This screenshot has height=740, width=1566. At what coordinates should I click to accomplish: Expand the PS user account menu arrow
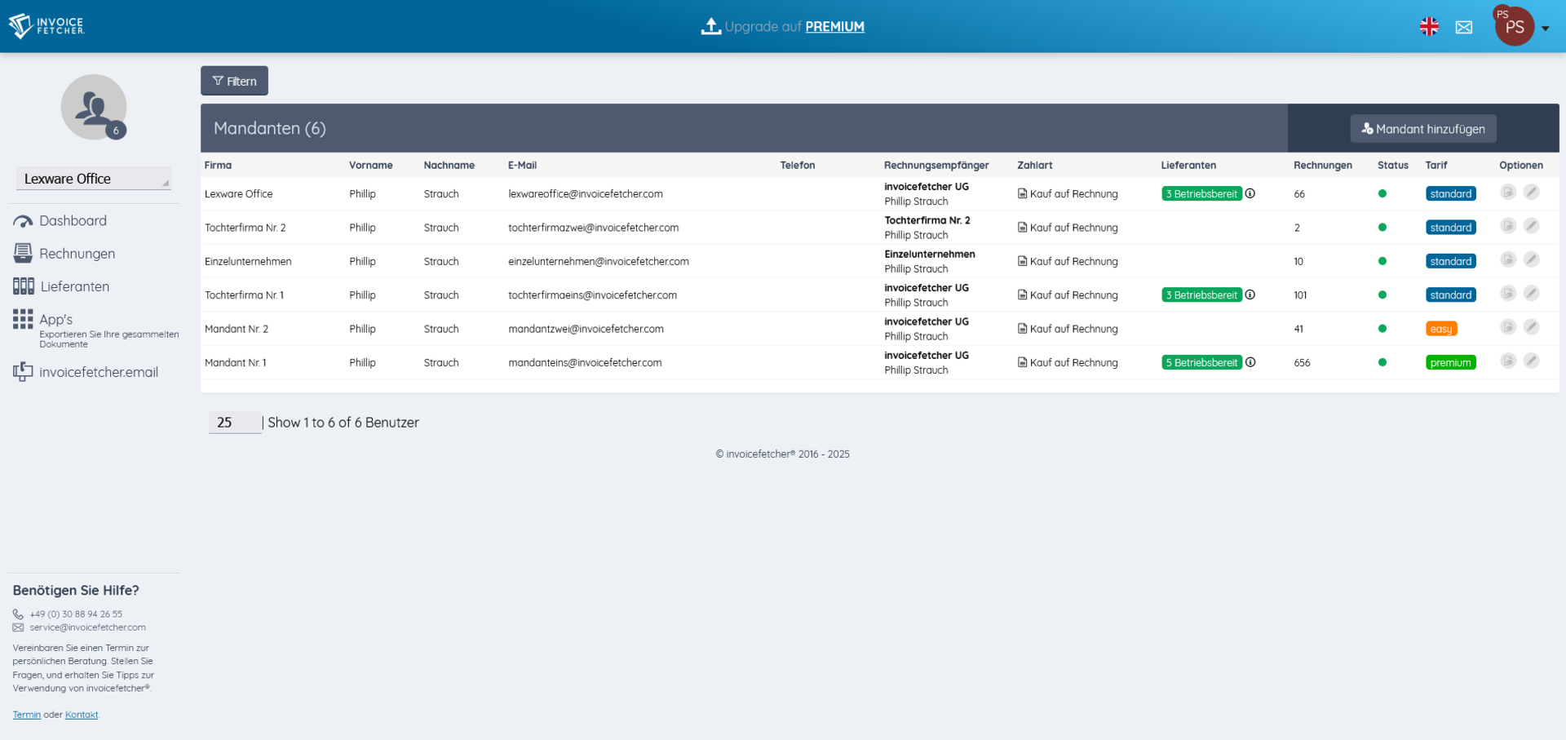[x=1545, y=28]
